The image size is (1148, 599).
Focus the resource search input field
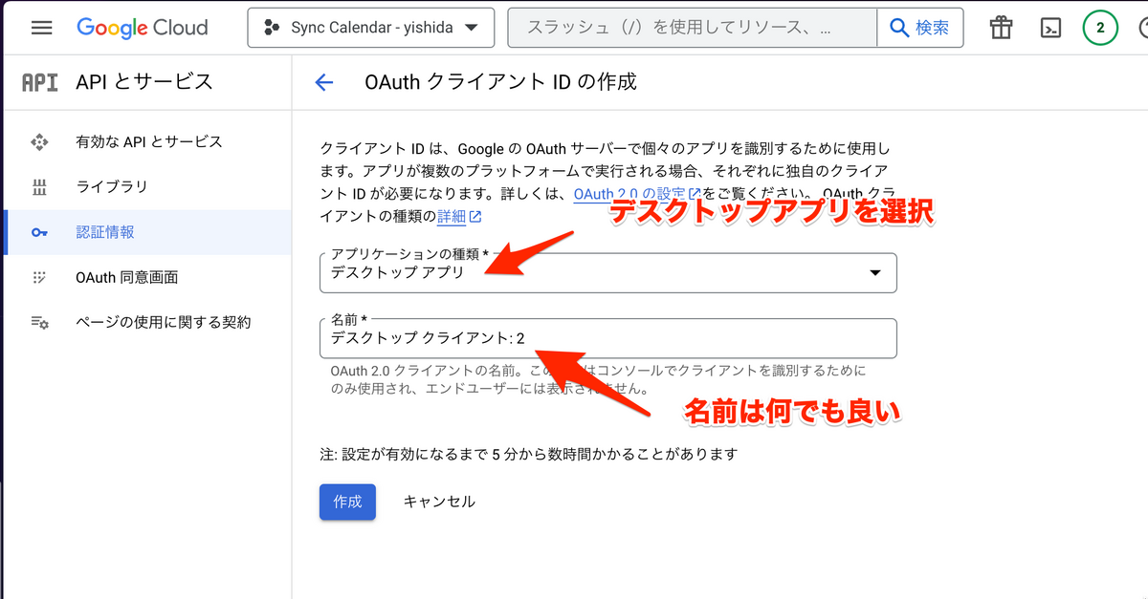click(x=693, y=28)
